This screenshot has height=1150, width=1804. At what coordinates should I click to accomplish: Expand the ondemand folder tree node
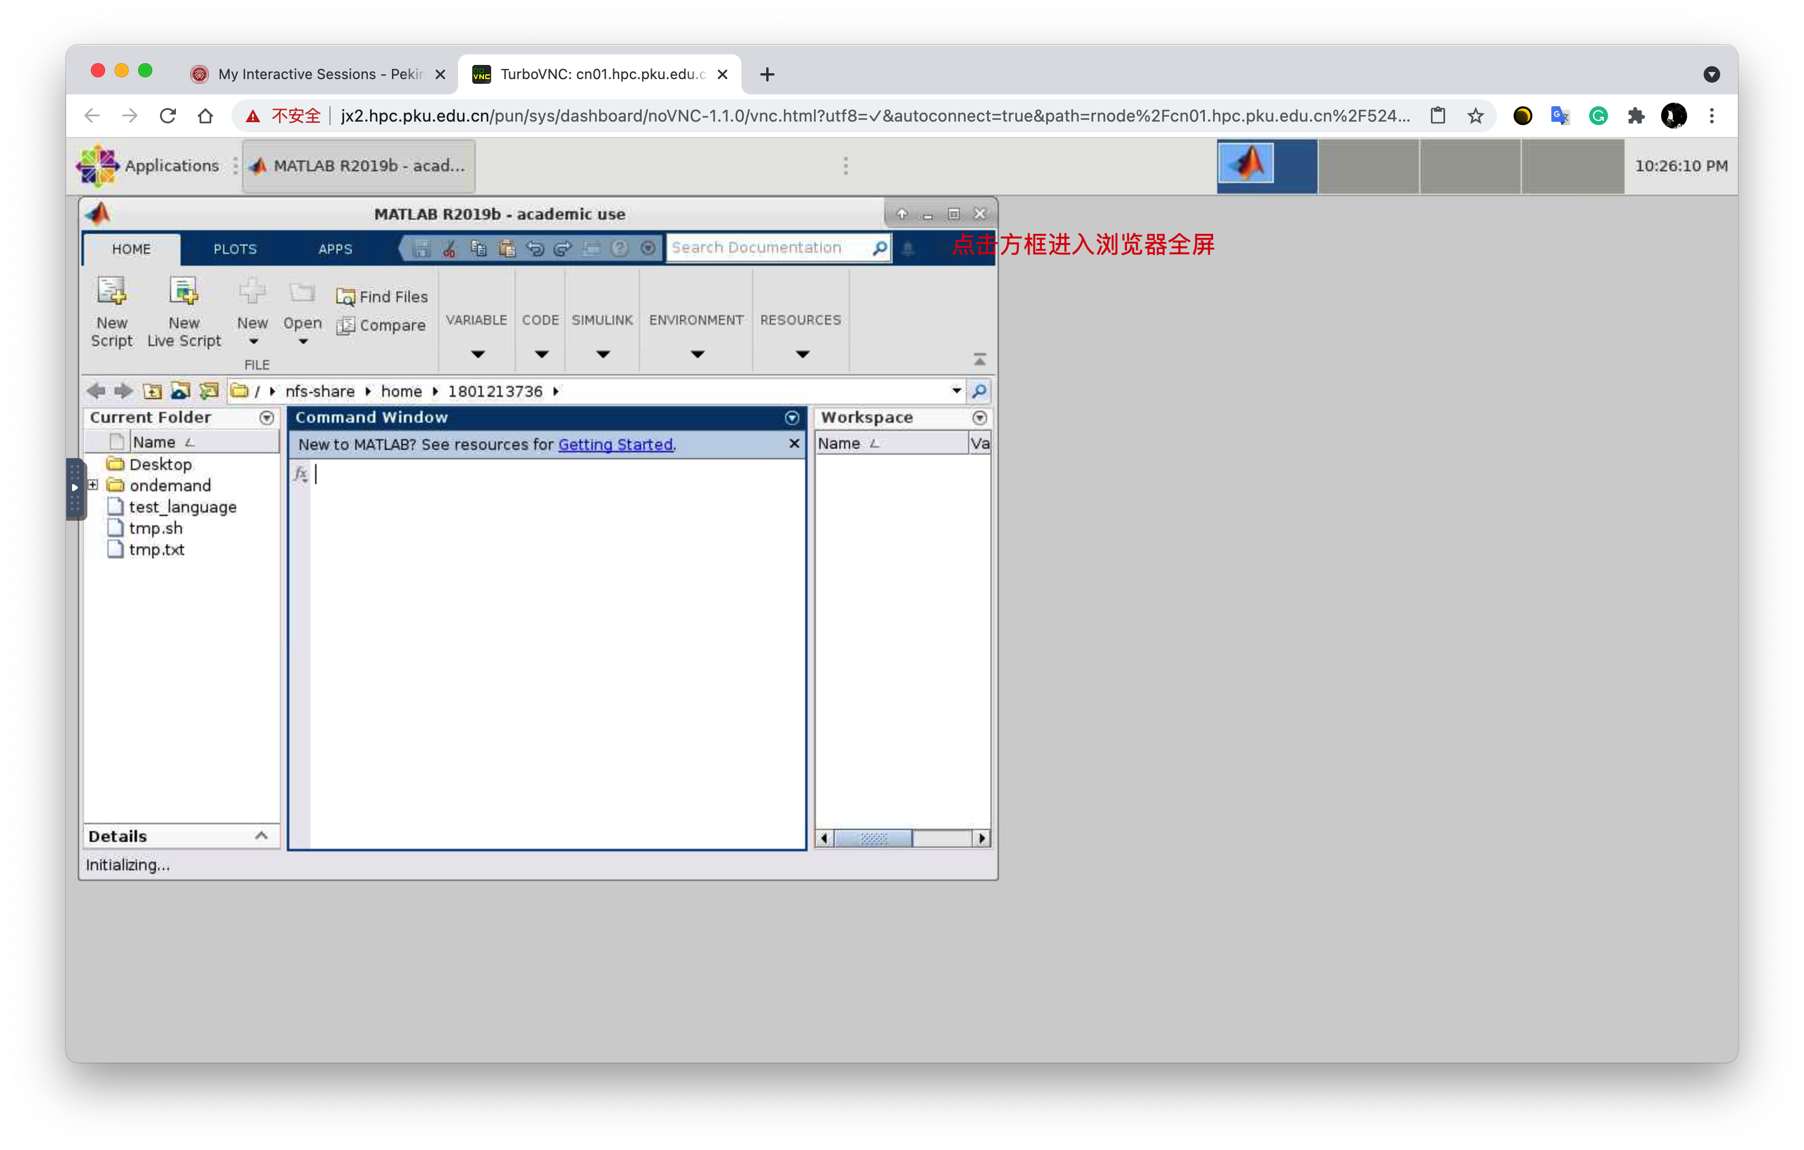click(x=93, y=485)
